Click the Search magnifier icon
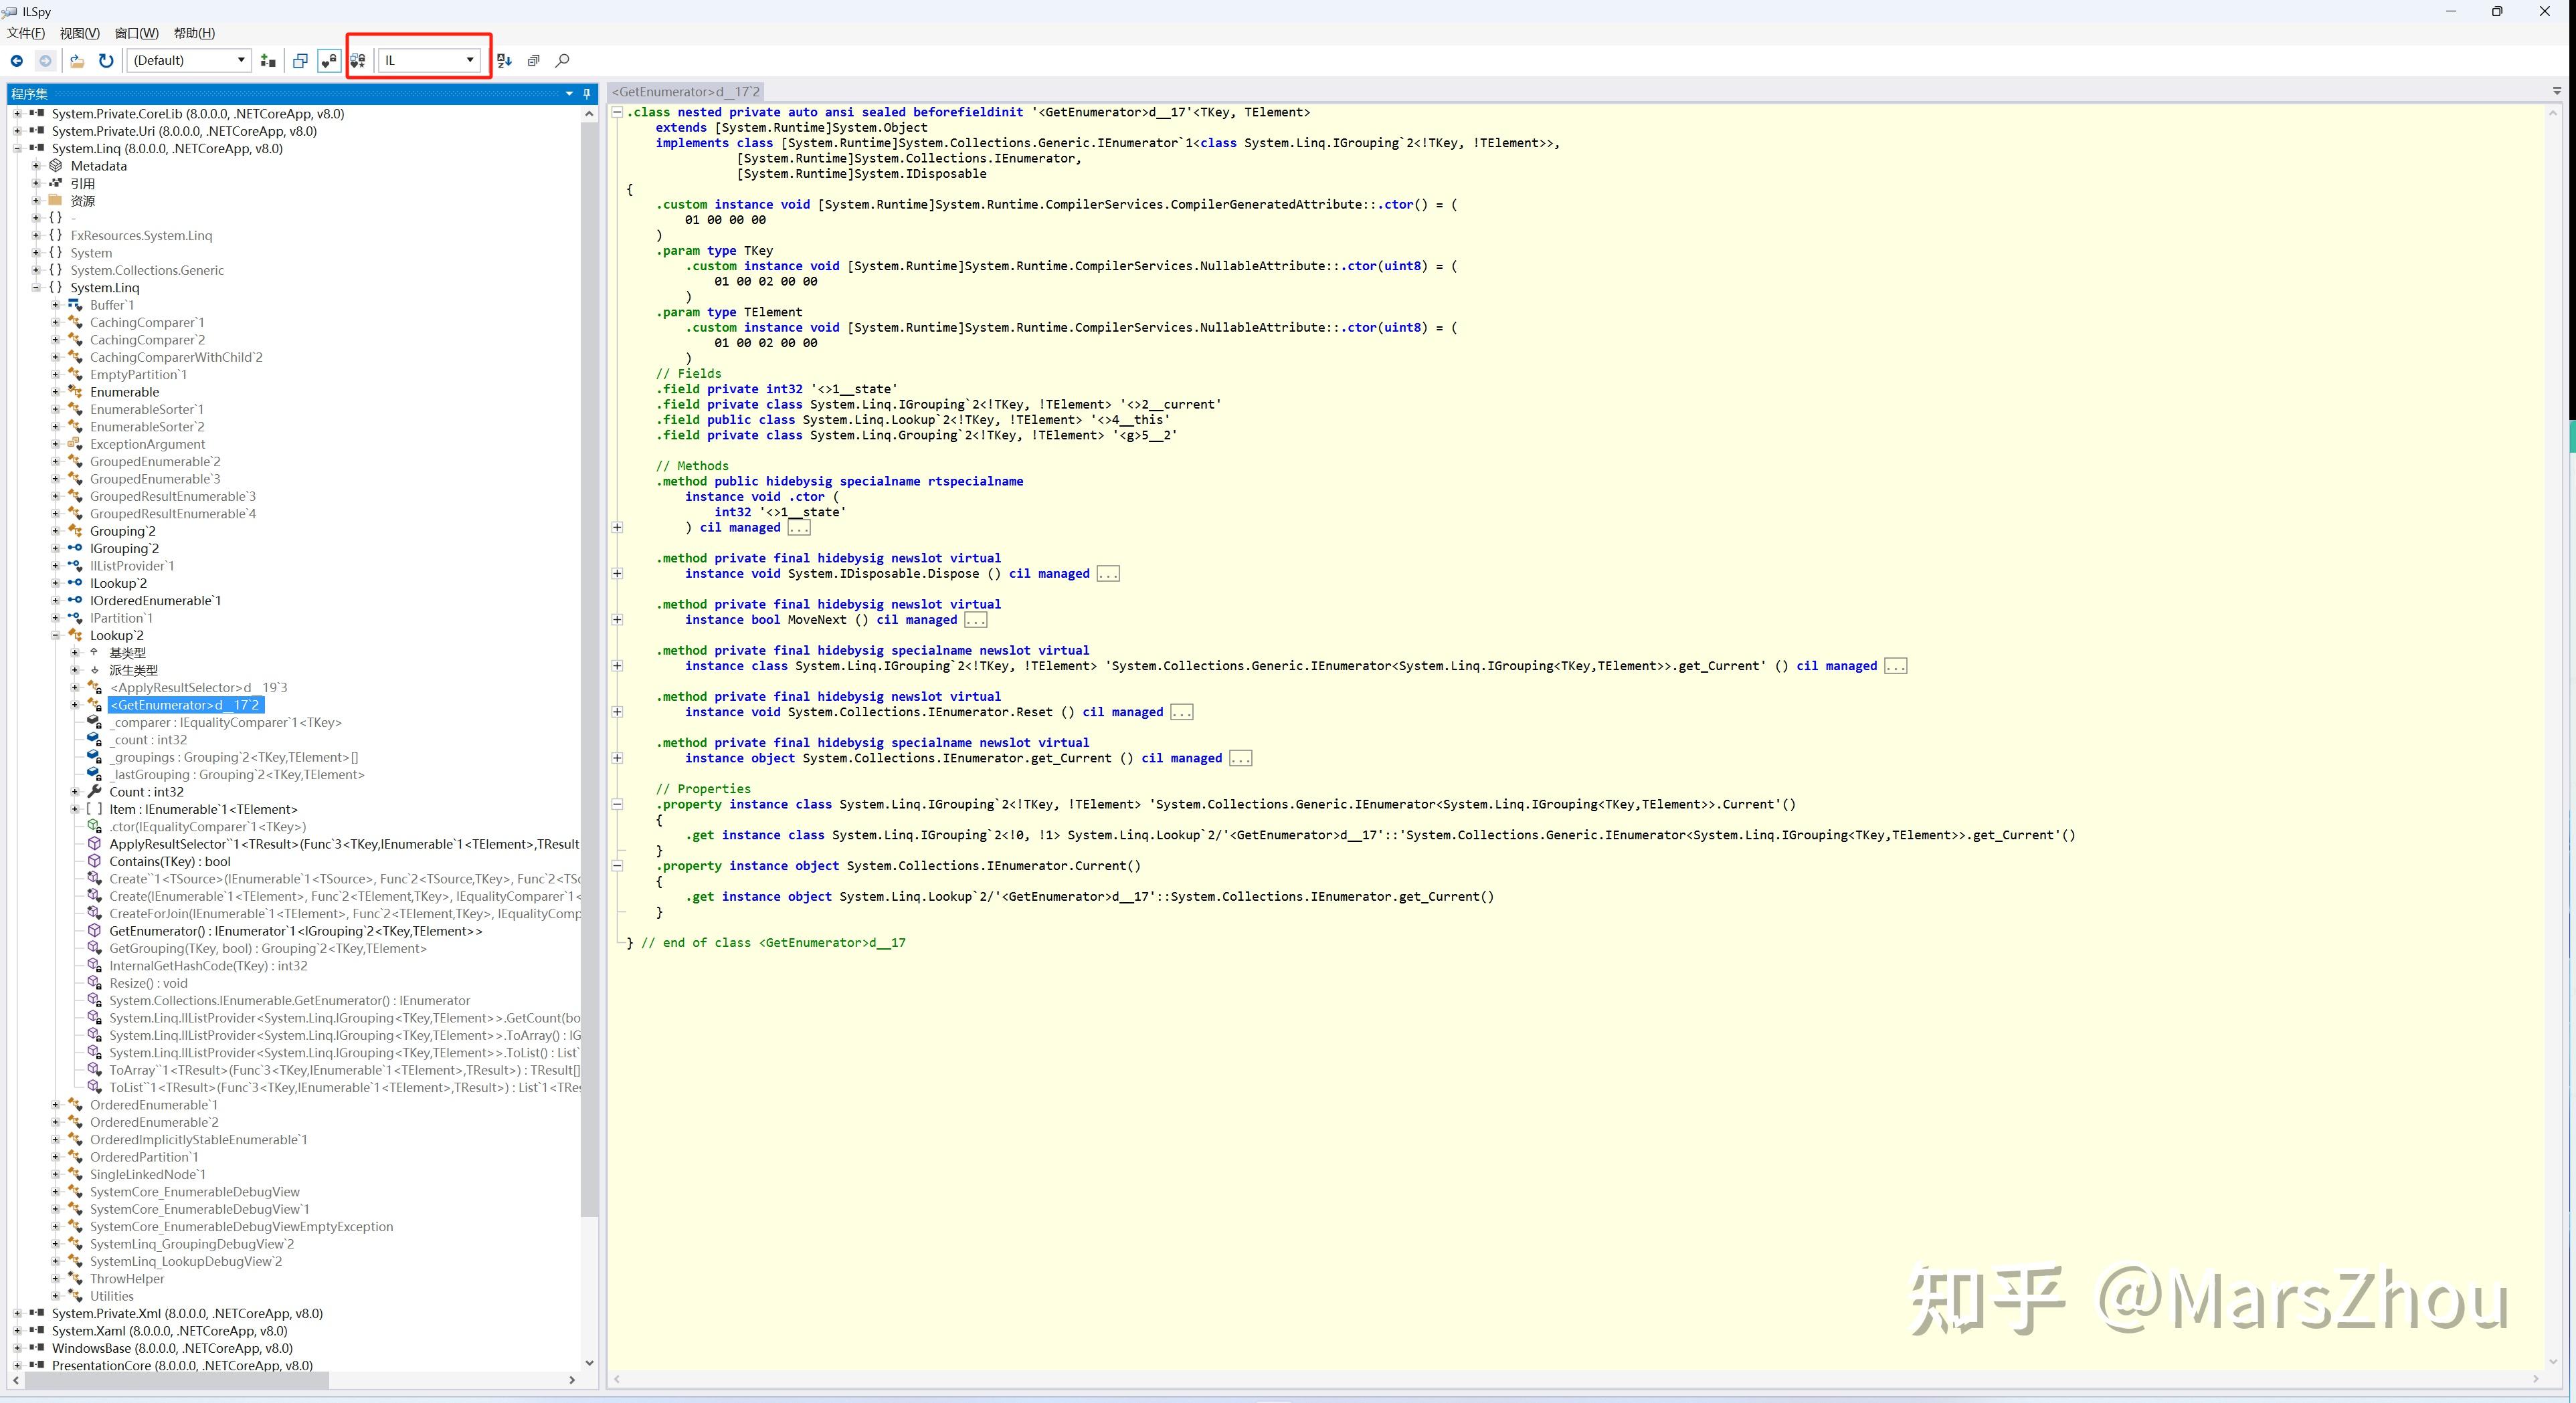The image size is (2576, 1403). 563,61
